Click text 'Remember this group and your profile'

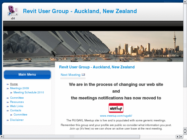pyautogui.click(x=85, y=125)
